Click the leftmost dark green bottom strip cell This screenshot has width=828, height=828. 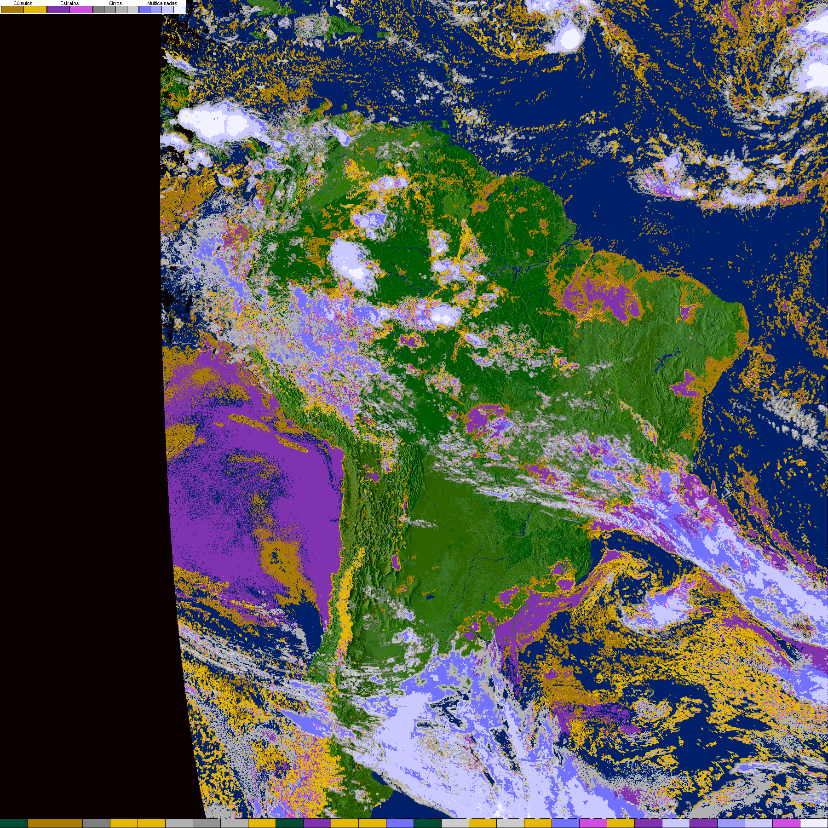(x=14, y=823)
